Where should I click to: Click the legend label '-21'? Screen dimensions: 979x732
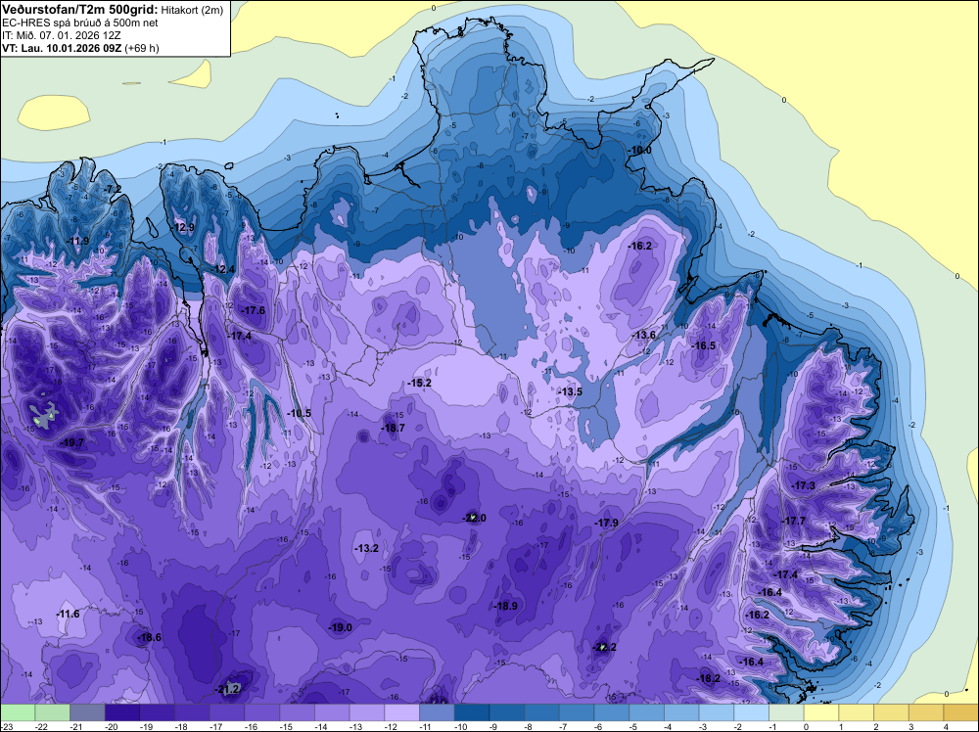point(77,726)
